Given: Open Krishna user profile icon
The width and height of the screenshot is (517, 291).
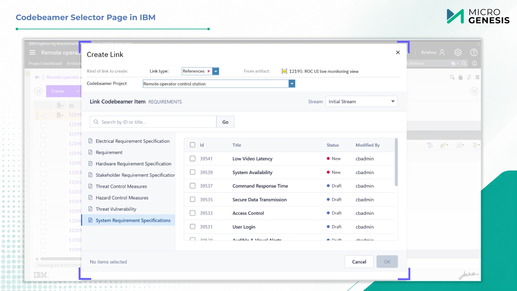Looking at the screenshot, I should coord(442,52).
